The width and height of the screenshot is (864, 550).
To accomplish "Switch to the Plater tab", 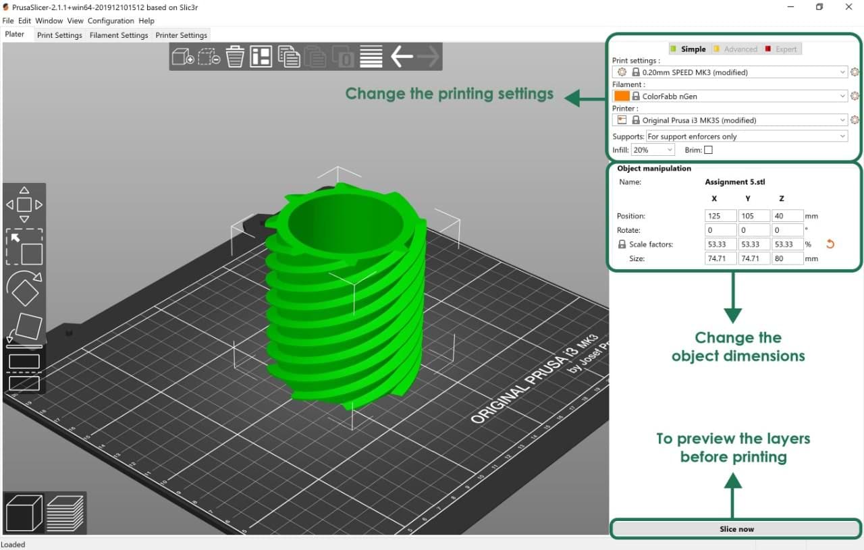I will pos(15,34).
